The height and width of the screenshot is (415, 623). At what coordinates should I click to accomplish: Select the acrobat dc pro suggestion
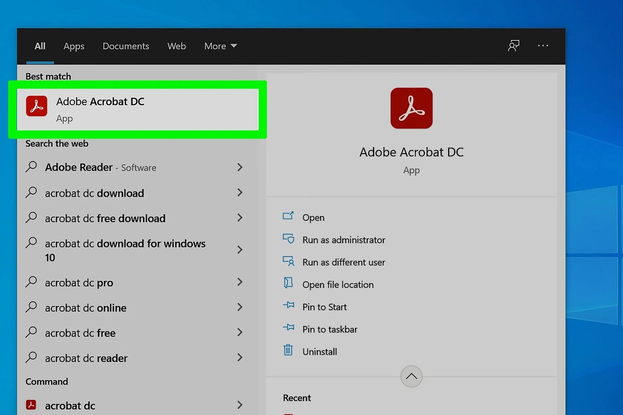pos(79,283)
